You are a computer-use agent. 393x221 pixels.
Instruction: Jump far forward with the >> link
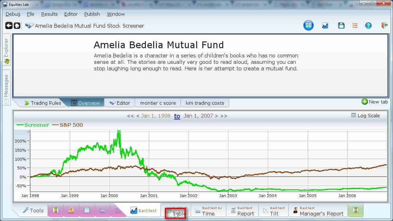pyautogui.click(x=224, y=116)
